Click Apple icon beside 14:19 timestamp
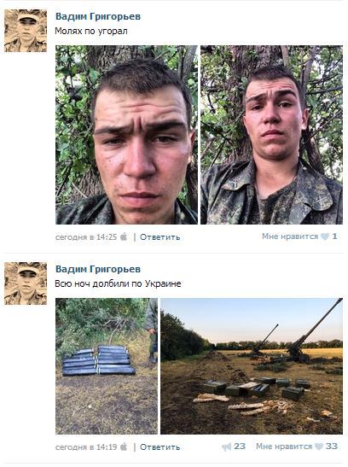 [x=124, y=447]
